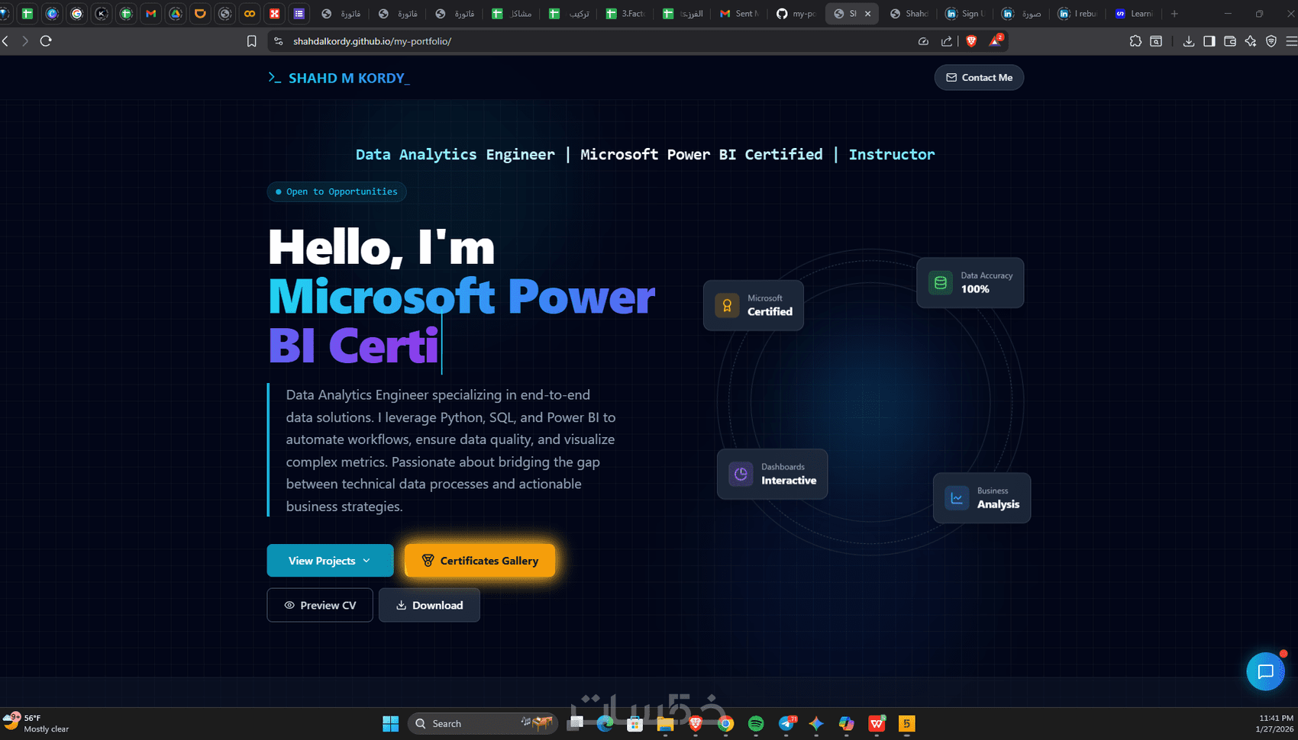The height and width of the screenshot is (740, 1298).
Task: Click the Microsoft Certified card label
Action: tap(770, 305)
